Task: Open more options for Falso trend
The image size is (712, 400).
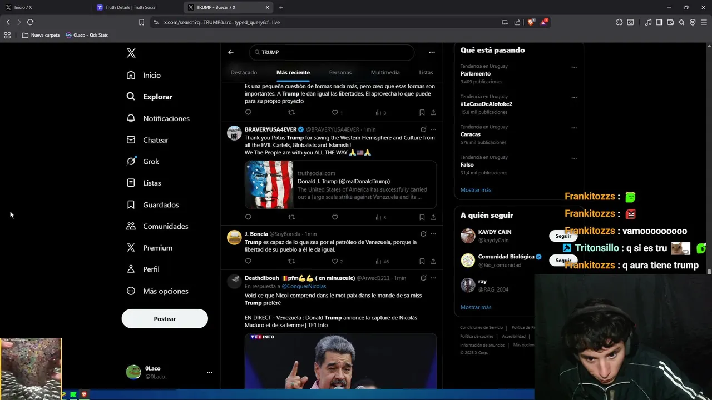Action: tap(574, 158)
